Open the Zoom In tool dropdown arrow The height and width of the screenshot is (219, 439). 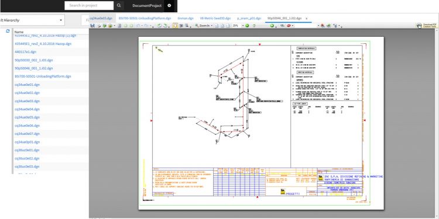(x=211, y=26)
